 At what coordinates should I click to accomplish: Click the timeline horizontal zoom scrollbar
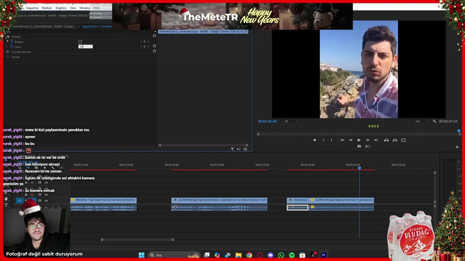pos(137,239)
